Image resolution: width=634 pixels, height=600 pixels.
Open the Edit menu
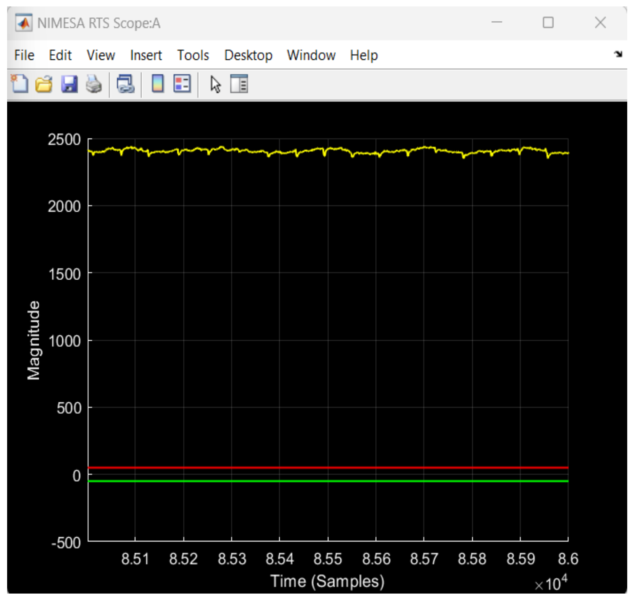click(x=60, y=55)
